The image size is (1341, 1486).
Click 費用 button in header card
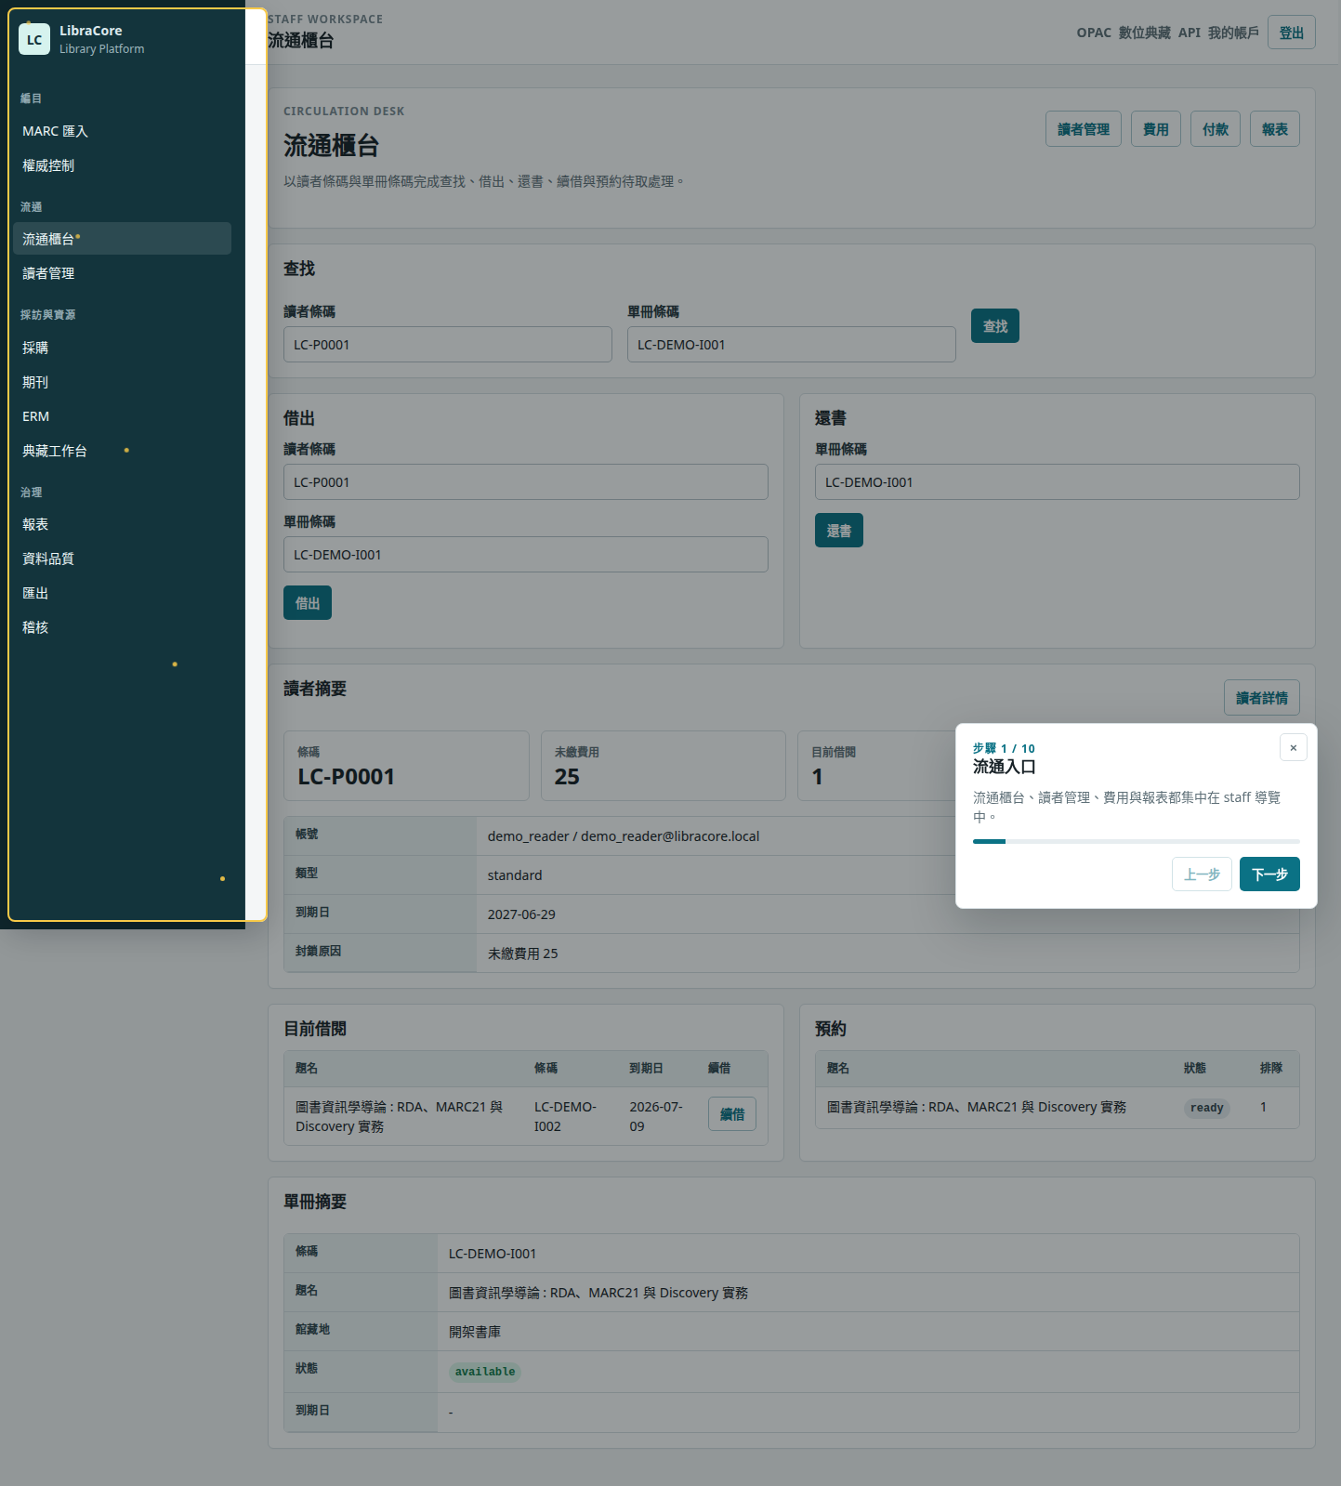click(1155, 129)
